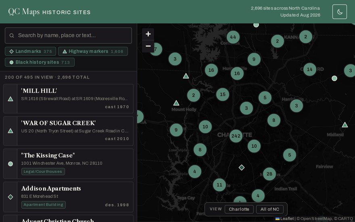Open the 15 cluster marker
This screenshot has height=222, width=355.
tap(223, 94)
